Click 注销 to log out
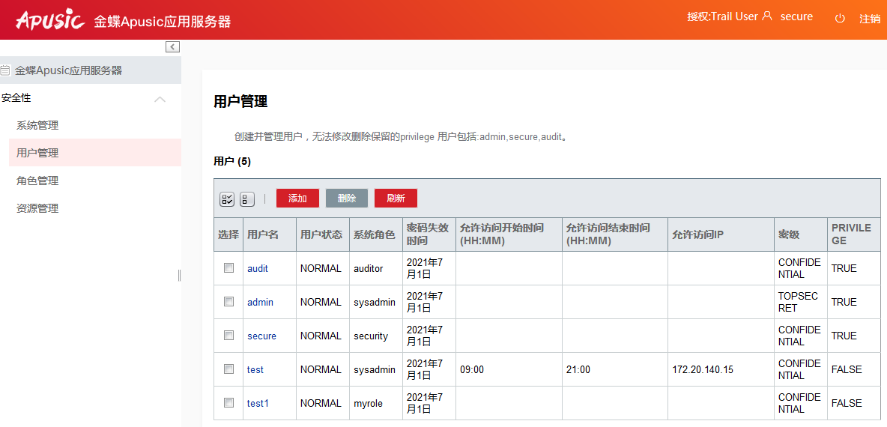Image resolution: width=887 pixels, height=427 pixels. click(x=869, y=19)
